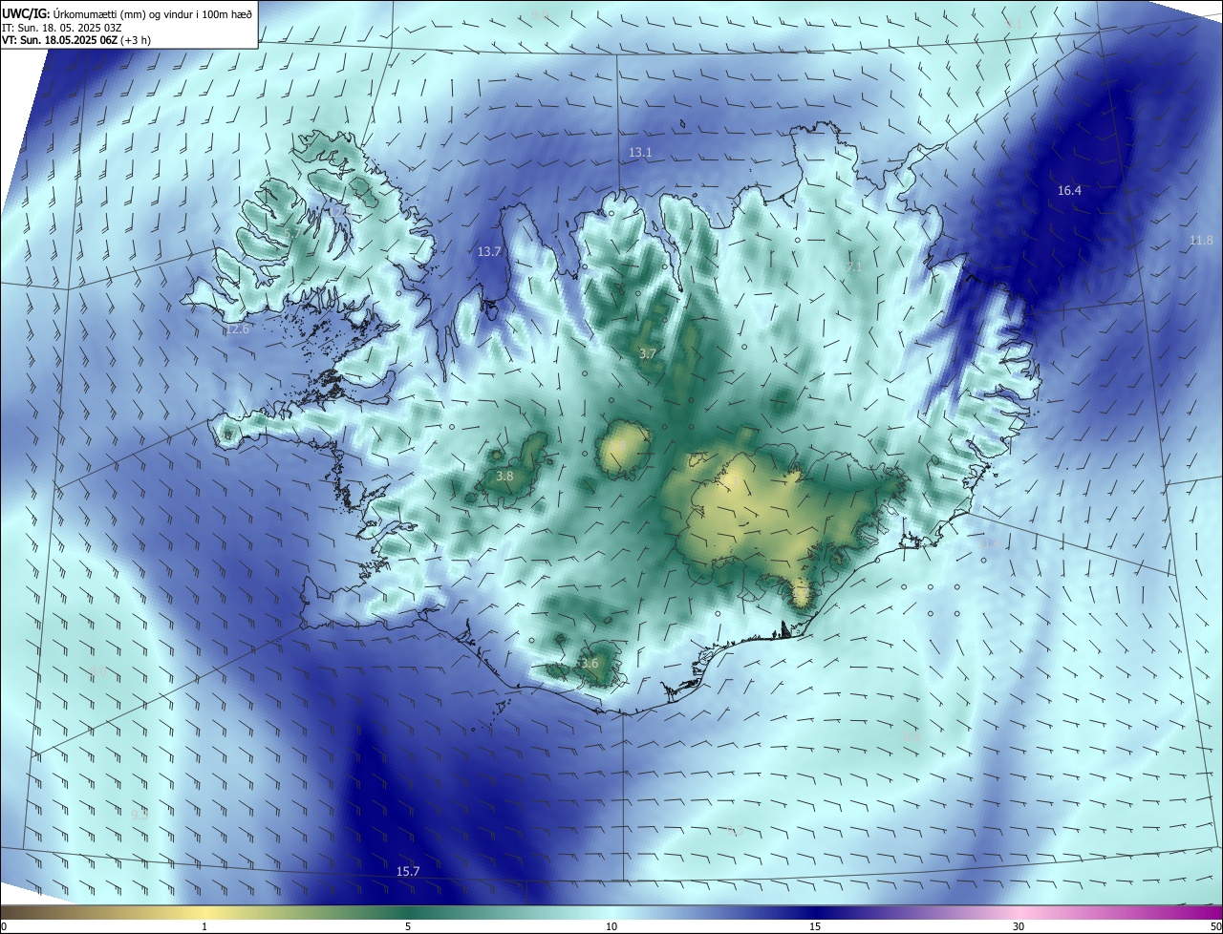Click the 12.6 value near the Westfjords
Screen dimensions: 1223x934
pos(236,329)
